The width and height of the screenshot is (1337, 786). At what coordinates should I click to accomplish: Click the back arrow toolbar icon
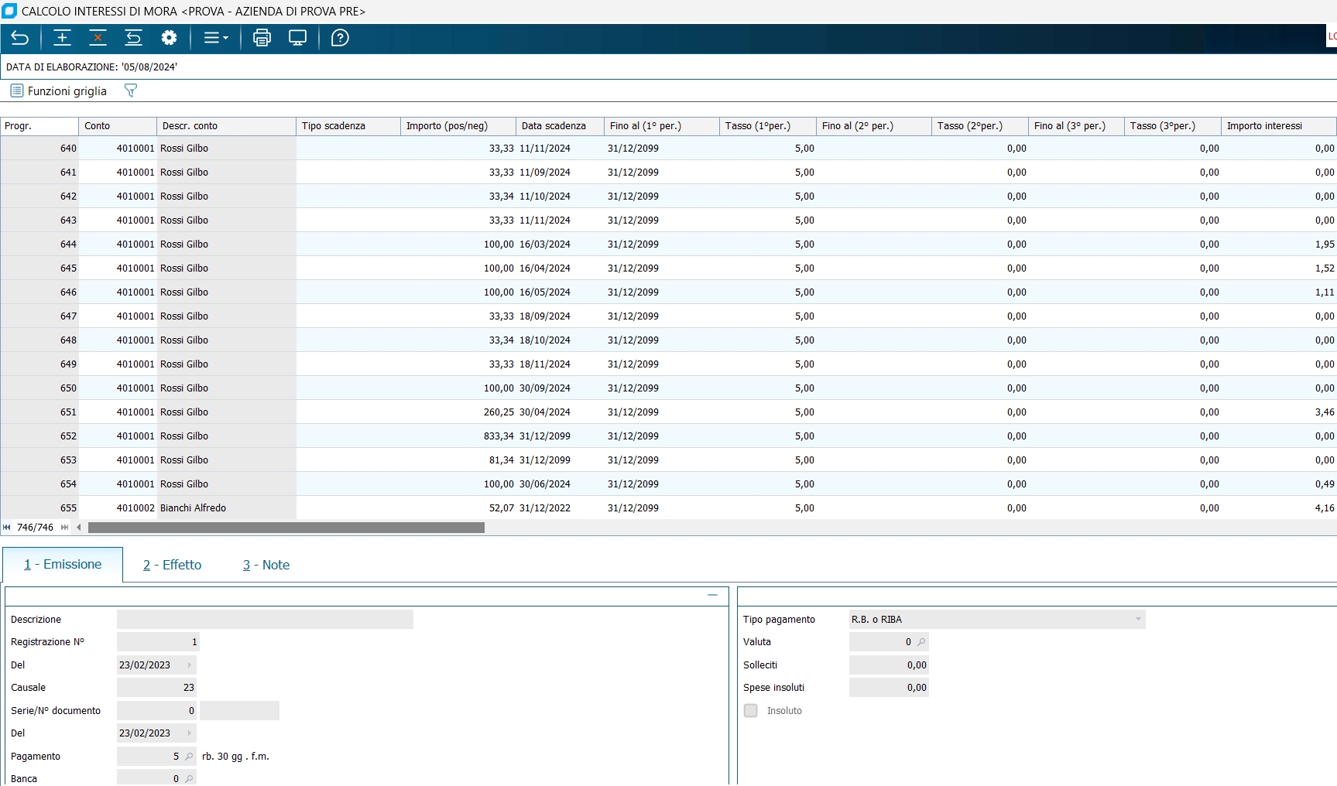[x=20, y=38]
